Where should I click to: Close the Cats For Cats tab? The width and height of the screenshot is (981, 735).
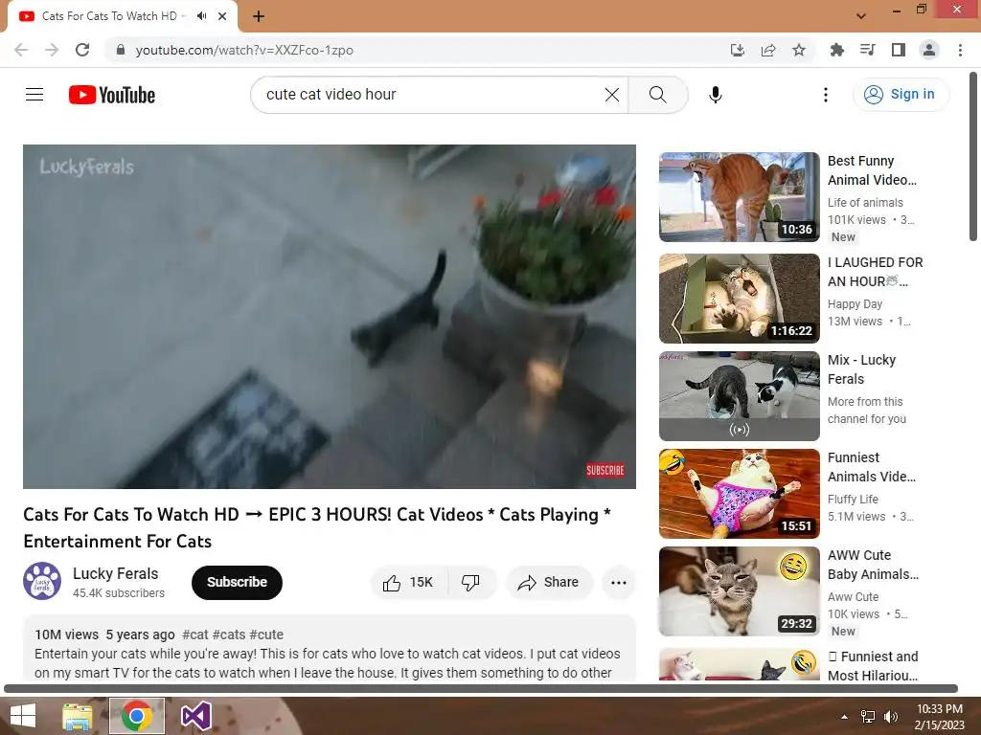click(222, 16)
